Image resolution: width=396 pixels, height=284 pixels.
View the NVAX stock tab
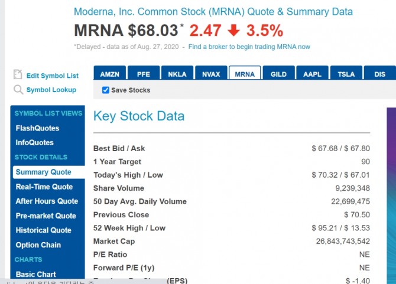pos(211,73)
